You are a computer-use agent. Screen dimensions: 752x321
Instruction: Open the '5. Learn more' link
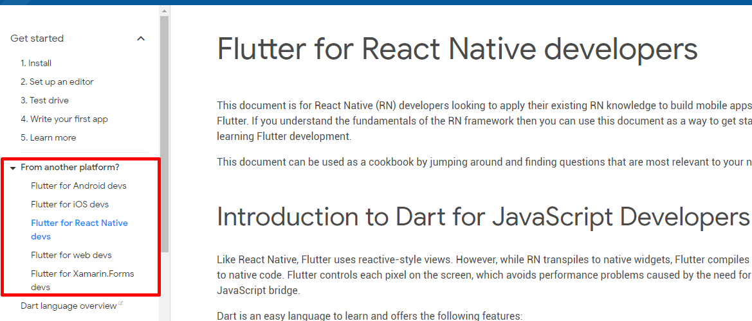(48, 138)
